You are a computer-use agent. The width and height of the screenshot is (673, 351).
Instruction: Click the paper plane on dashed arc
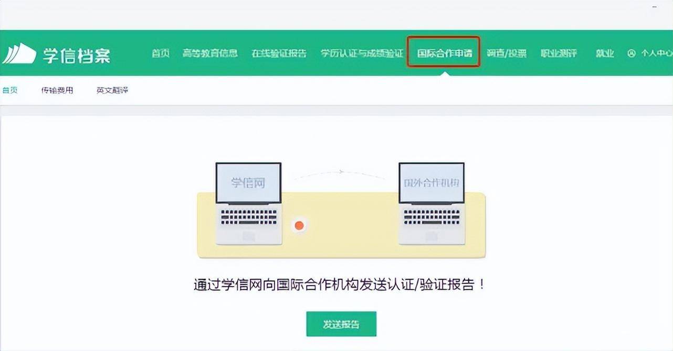tap(341, 171)
